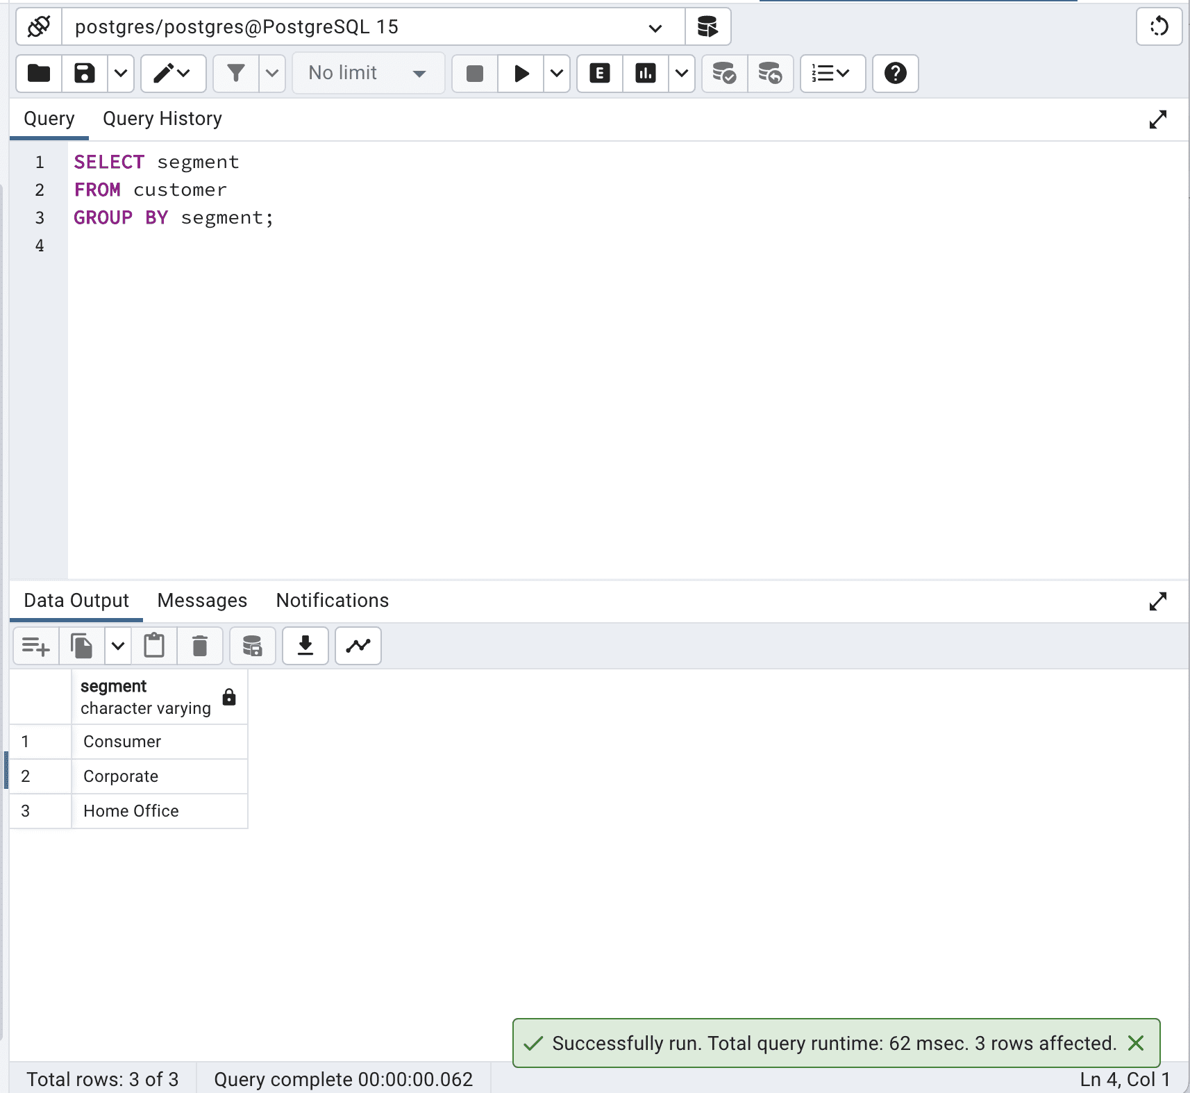Click the Explain Analyze chart icon
This screenshot has height=1093, width=1190.
(646, 73)
